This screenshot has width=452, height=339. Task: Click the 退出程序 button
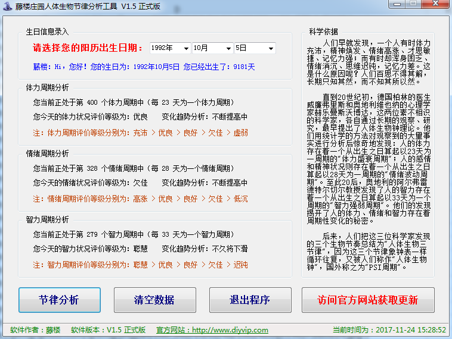[250, 300]
